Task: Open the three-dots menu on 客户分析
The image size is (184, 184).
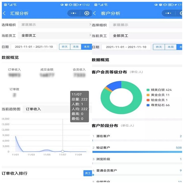Action: click(168, 13)
